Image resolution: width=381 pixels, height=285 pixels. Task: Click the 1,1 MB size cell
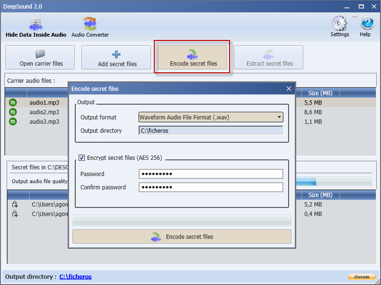click(313, 122)
